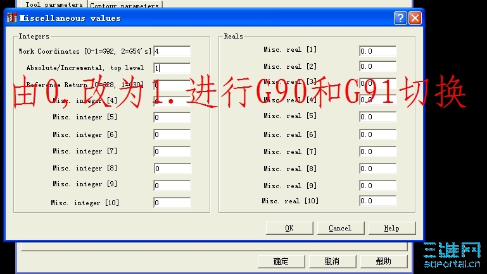Open Help in Miscellaneous values dialog
The image size is (487, 274).
pyautogui.click(x=391, y=228)
